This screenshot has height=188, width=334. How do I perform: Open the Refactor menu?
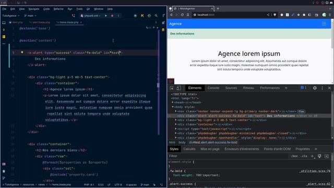coord(58,9)
